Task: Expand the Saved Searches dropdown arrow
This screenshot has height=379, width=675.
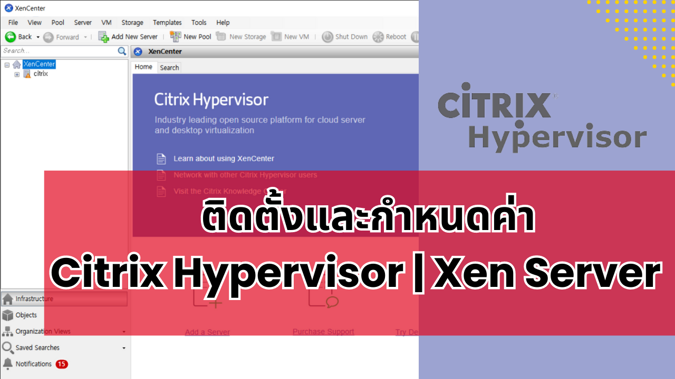Action: click(124, 348)
